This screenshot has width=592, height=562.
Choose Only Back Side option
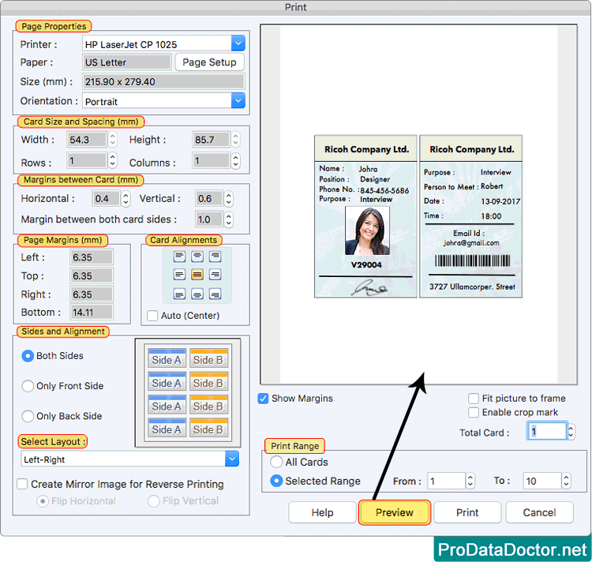tap(28, 416)
